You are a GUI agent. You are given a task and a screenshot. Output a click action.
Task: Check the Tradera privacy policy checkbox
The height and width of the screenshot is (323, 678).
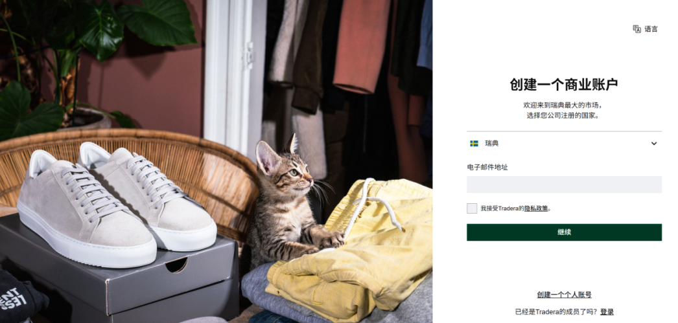click(472, 208)
